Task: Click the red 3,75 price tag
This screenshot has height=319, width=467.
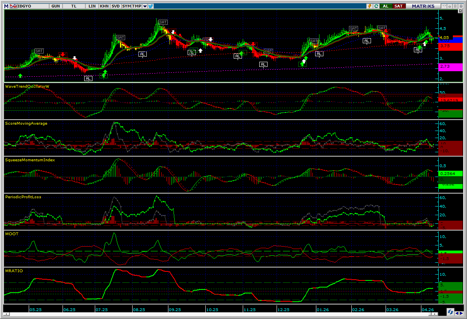Action: [451, 46]
